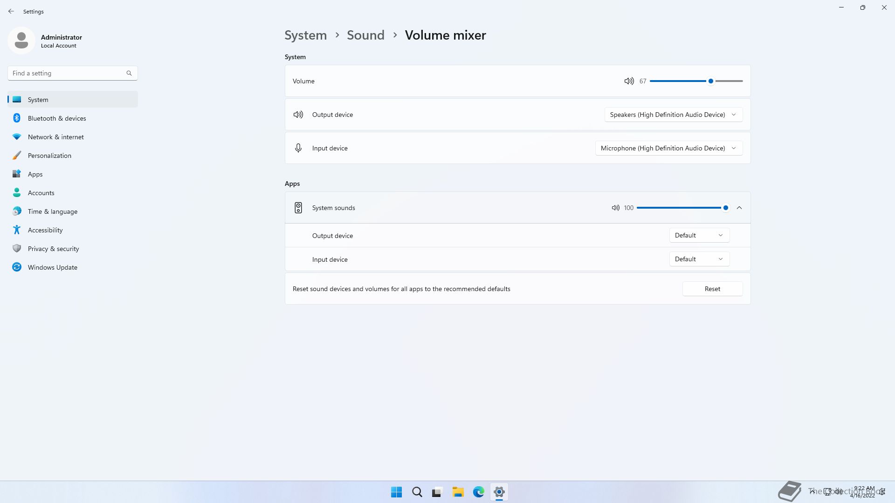895x503 pixels.
Task: Select Privacy & security in sidebar
Action: click(x=53, y=249)
